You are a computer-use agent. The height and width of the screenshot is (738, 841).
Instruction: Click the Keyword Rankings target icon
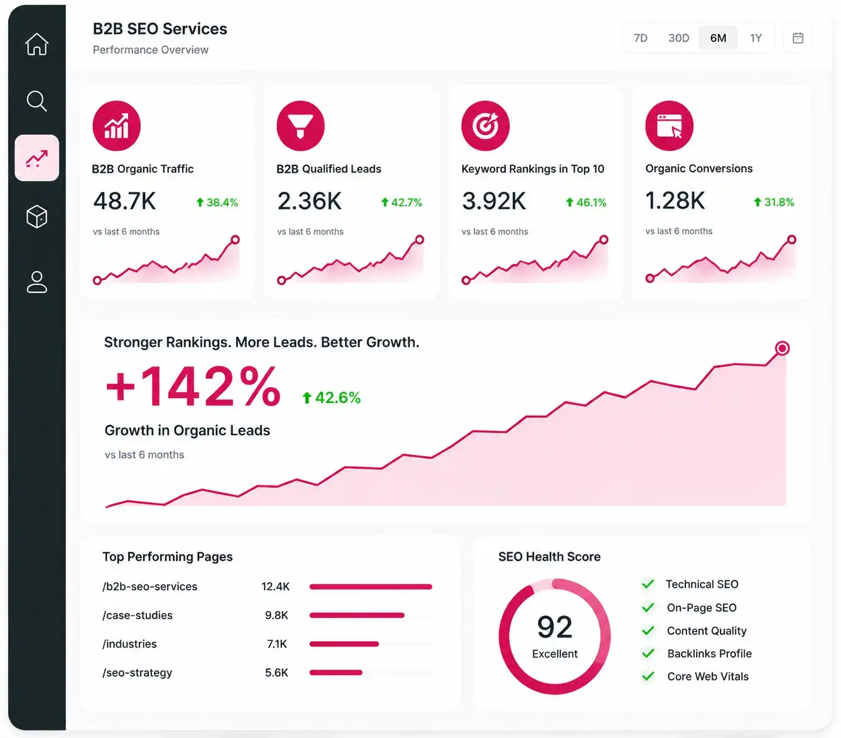(485, 126)
